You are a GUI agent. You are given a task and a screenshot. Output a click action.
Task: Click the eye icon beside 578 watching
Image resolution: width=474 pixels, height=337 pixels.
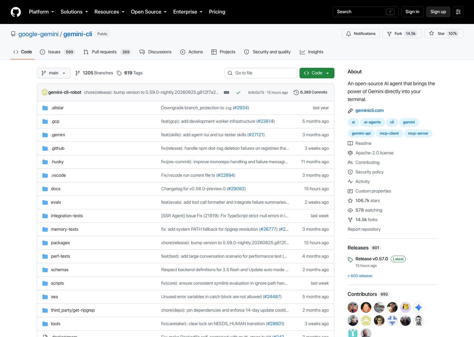point(350,210)
